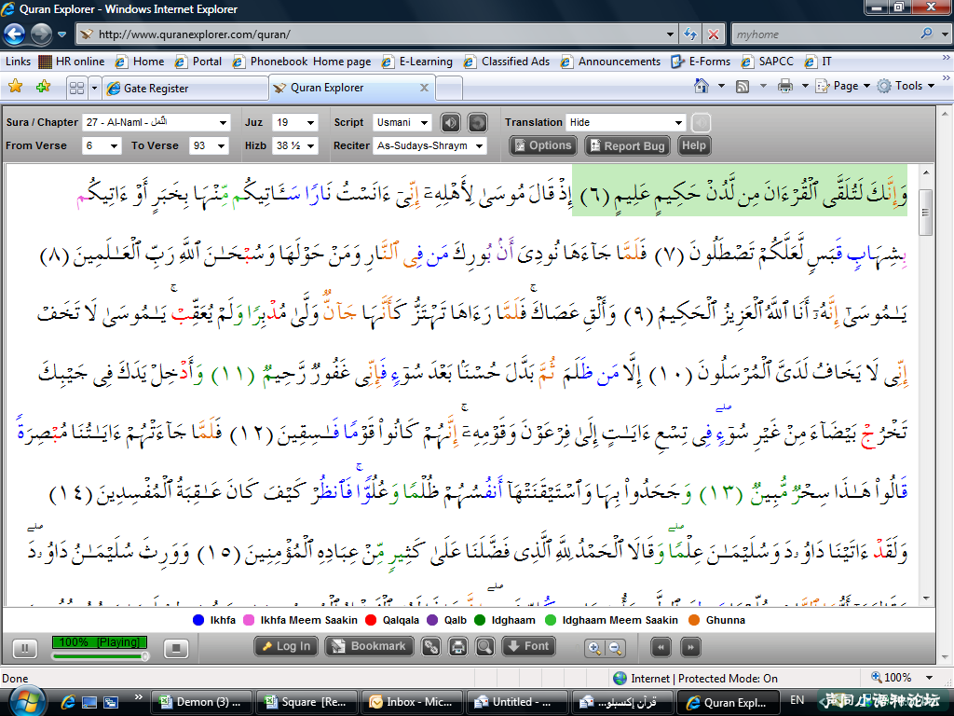954x716 pixels.
Task: Click the orange Ghunna color legend dot
Action: pyautogui.click(x=693, y=620)
